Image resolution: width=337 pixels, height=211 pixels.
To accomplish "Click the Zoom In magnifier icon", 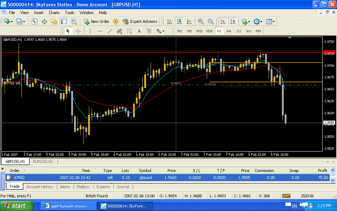I will [x=201, y=21].
